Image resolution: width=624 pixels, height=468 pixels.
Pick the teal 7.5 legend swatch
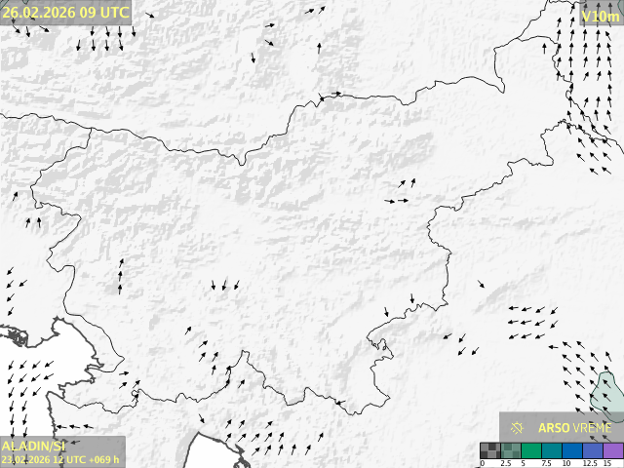tap(552, 449)
